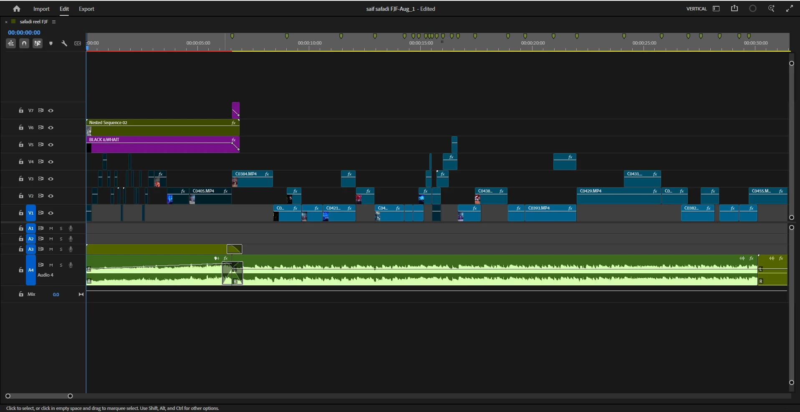This screenshot has width=800, height=412.
Task: Toggle Linked Selection button
Action: [x=38, y=43]
